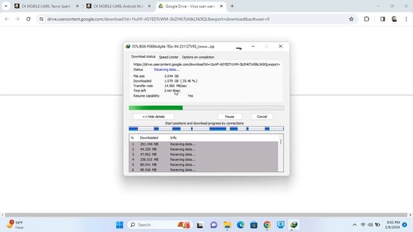Select connection row 2 with 44.329 MB

point(203,149)
